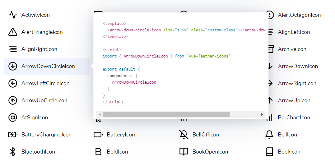Open the ArrowLeftCircleIcon label
The image size is (335, 161).
(x=45, y=83)
